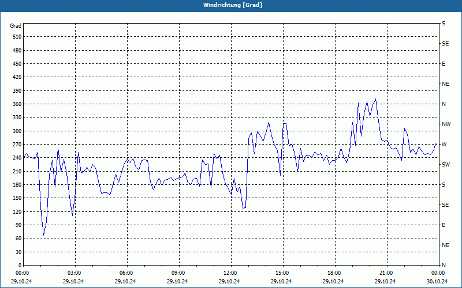Click the 29.10.24 date under 18:00
The width and height of the screenshot is (462, 288).
[x=333, y=281]
